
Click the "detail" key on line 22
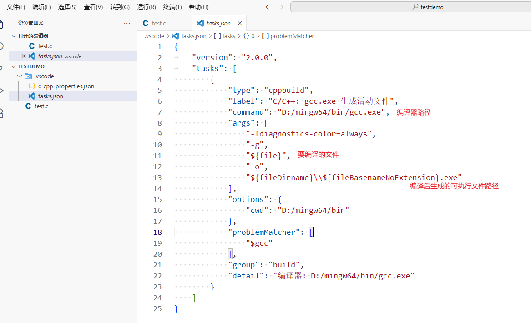pyautogui.click(x=246, y=276)
